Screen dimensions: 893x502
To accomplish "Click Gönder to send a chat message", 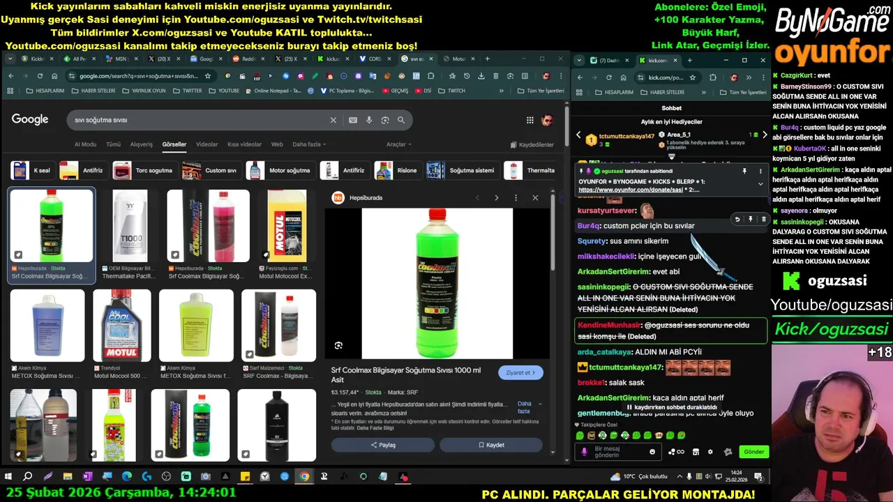I will click(x=753, y=452).
